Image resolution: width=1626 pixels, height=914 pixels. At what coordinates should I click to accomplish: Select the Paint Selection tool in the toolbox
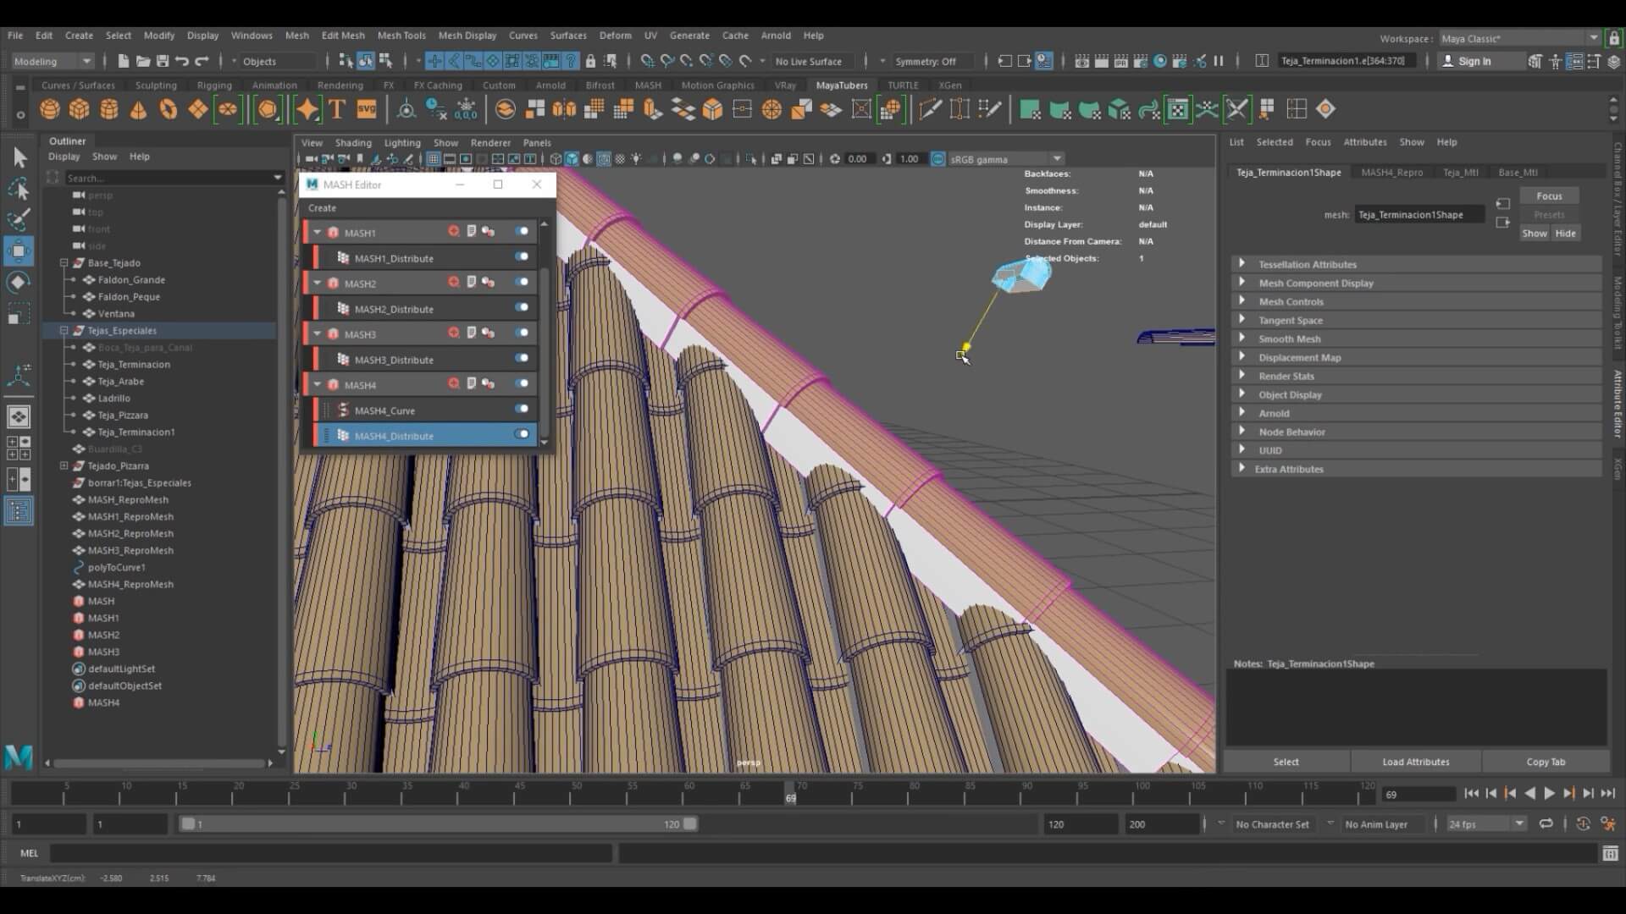[19, 219]
